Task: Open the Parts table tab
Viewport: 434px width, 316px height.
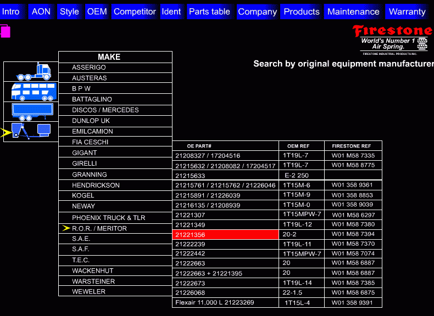Action: tap(209, 12)
